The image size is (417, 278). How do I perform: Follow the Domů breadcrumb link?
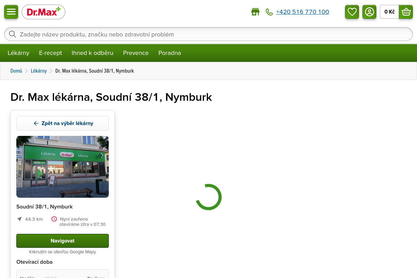(x=16, y=71)
